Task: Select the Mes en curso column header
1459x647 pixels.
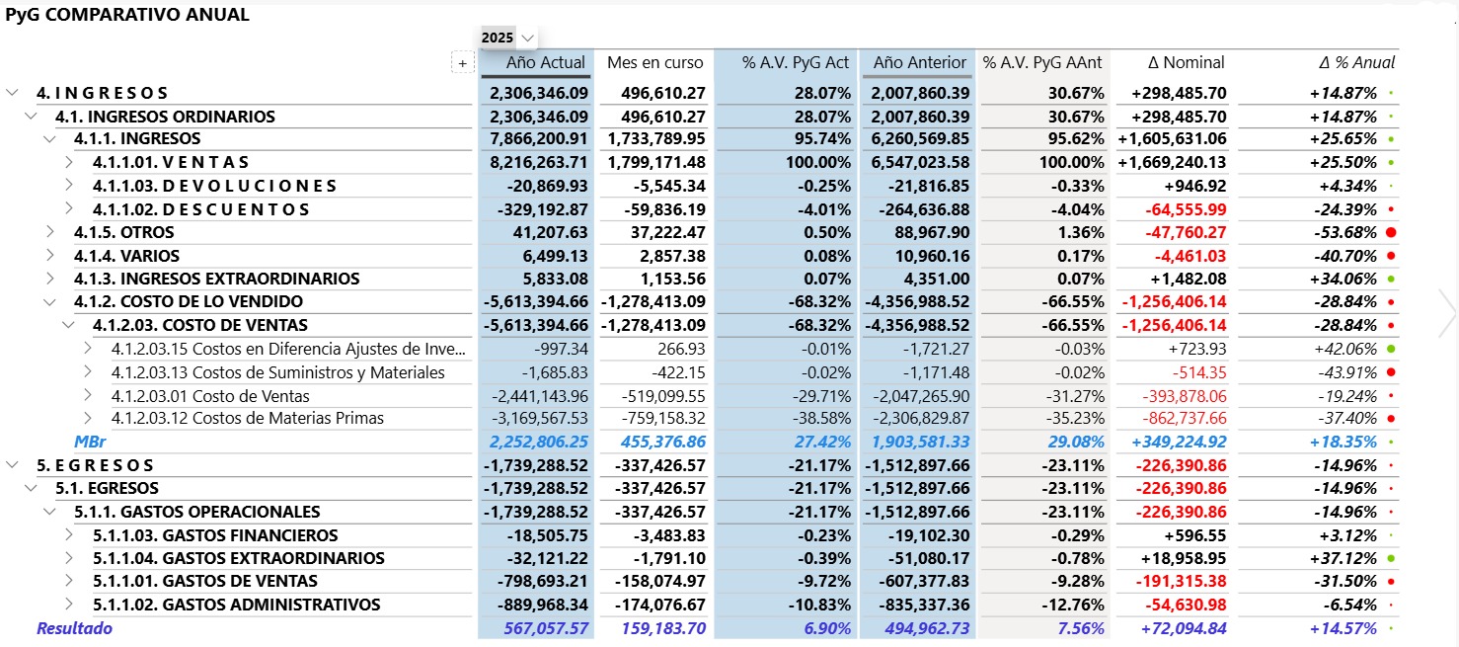Action: [x=655, y=62]
